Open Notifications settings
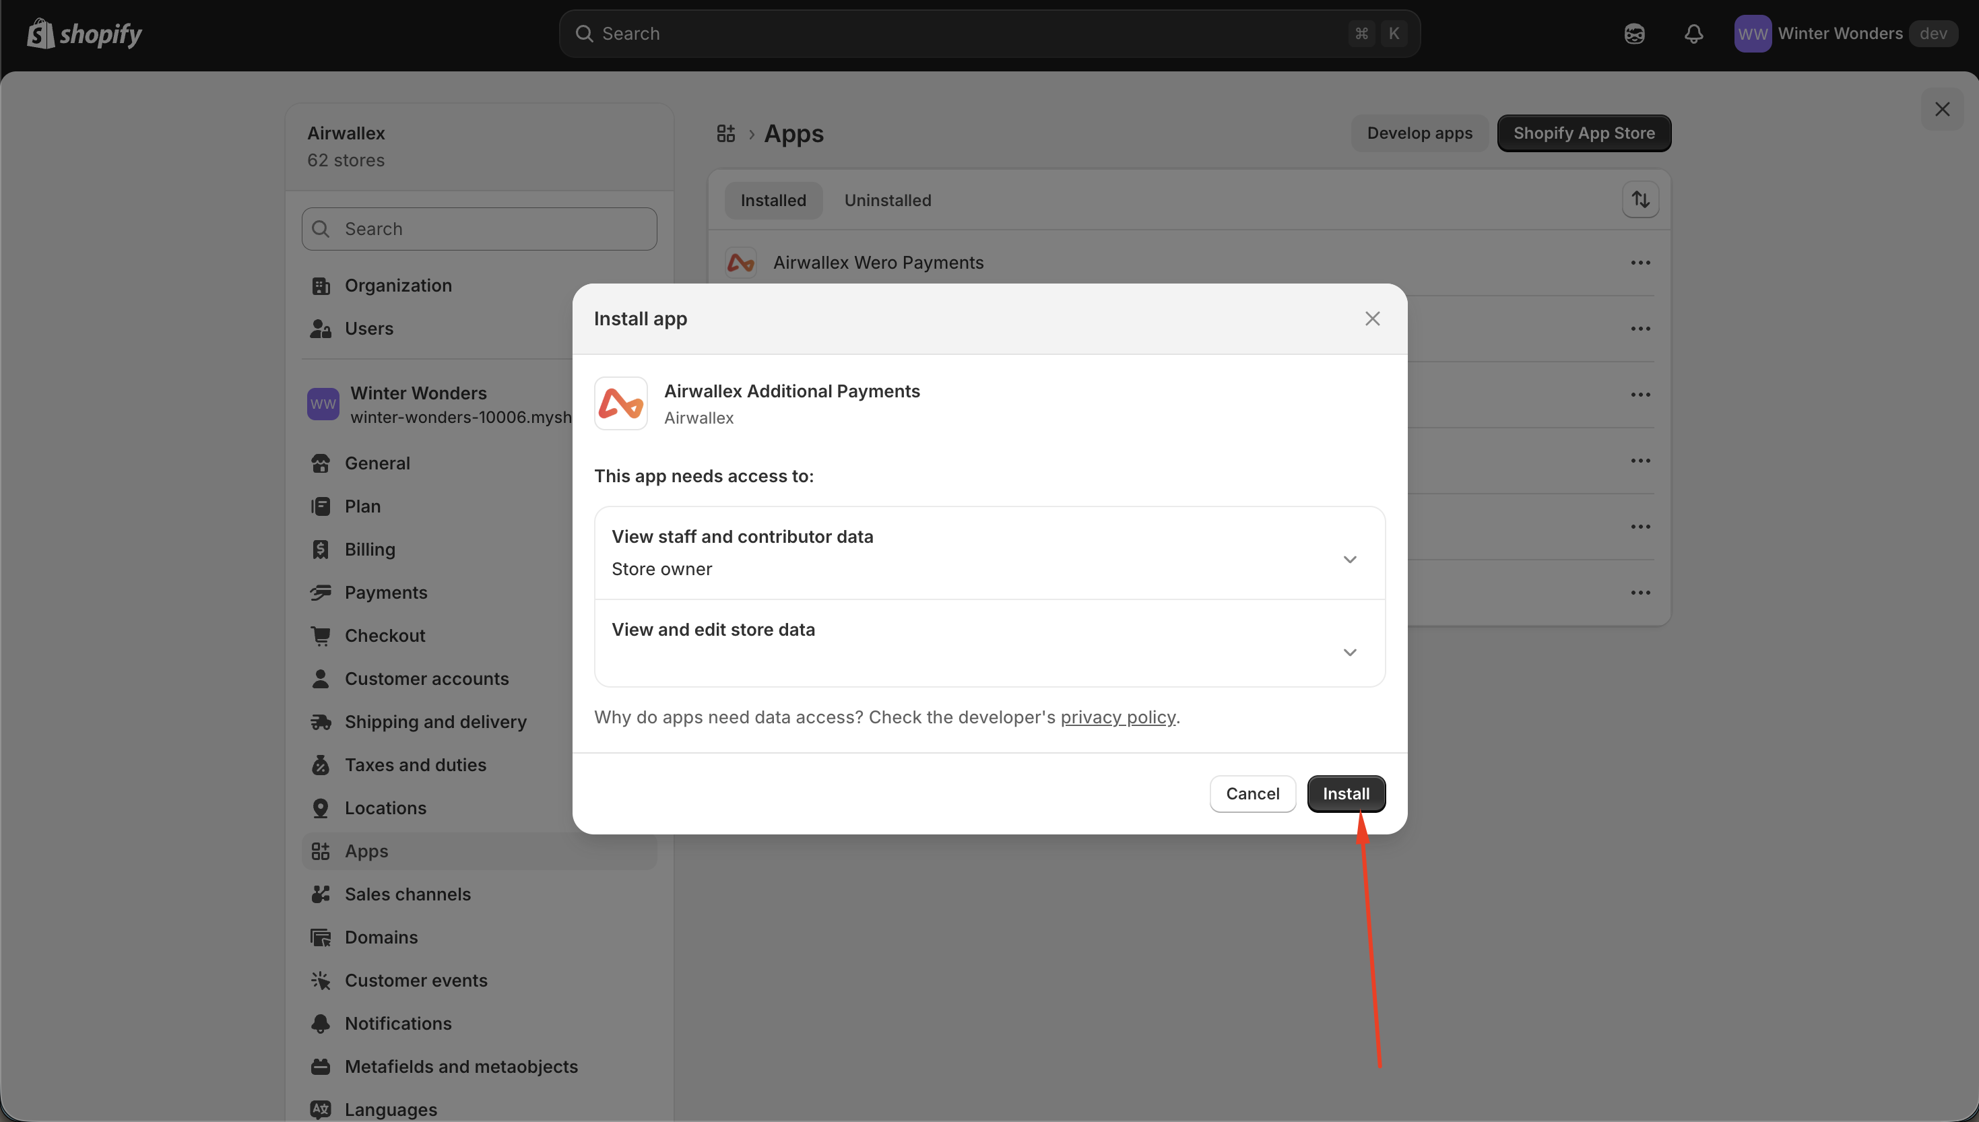 [x=480, y=1024]
